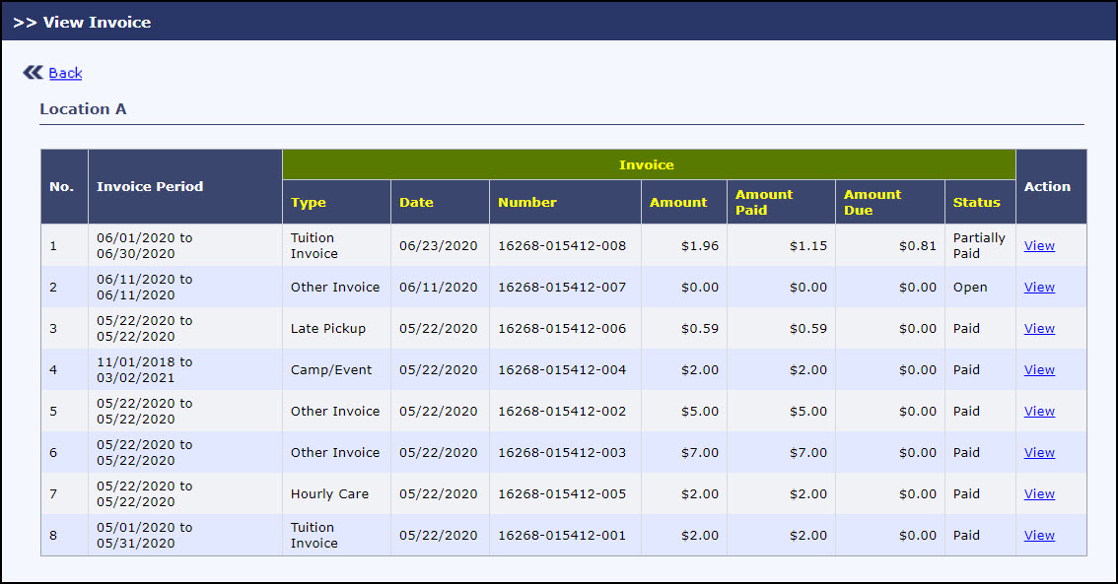The width and height of the screenshot is (1118, 584).
Task: View invoice 16268-015412-001
Action: [1038, 535]
